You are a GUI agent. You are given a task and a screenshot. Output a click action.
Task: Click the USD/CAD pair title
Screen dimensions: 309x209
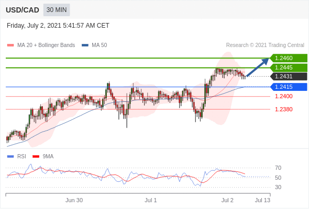coord(23,10)
